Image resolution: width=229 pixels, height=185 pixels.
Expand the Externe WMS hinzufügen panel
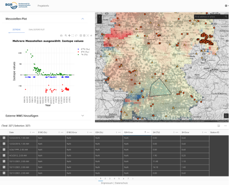coord(83,116)
